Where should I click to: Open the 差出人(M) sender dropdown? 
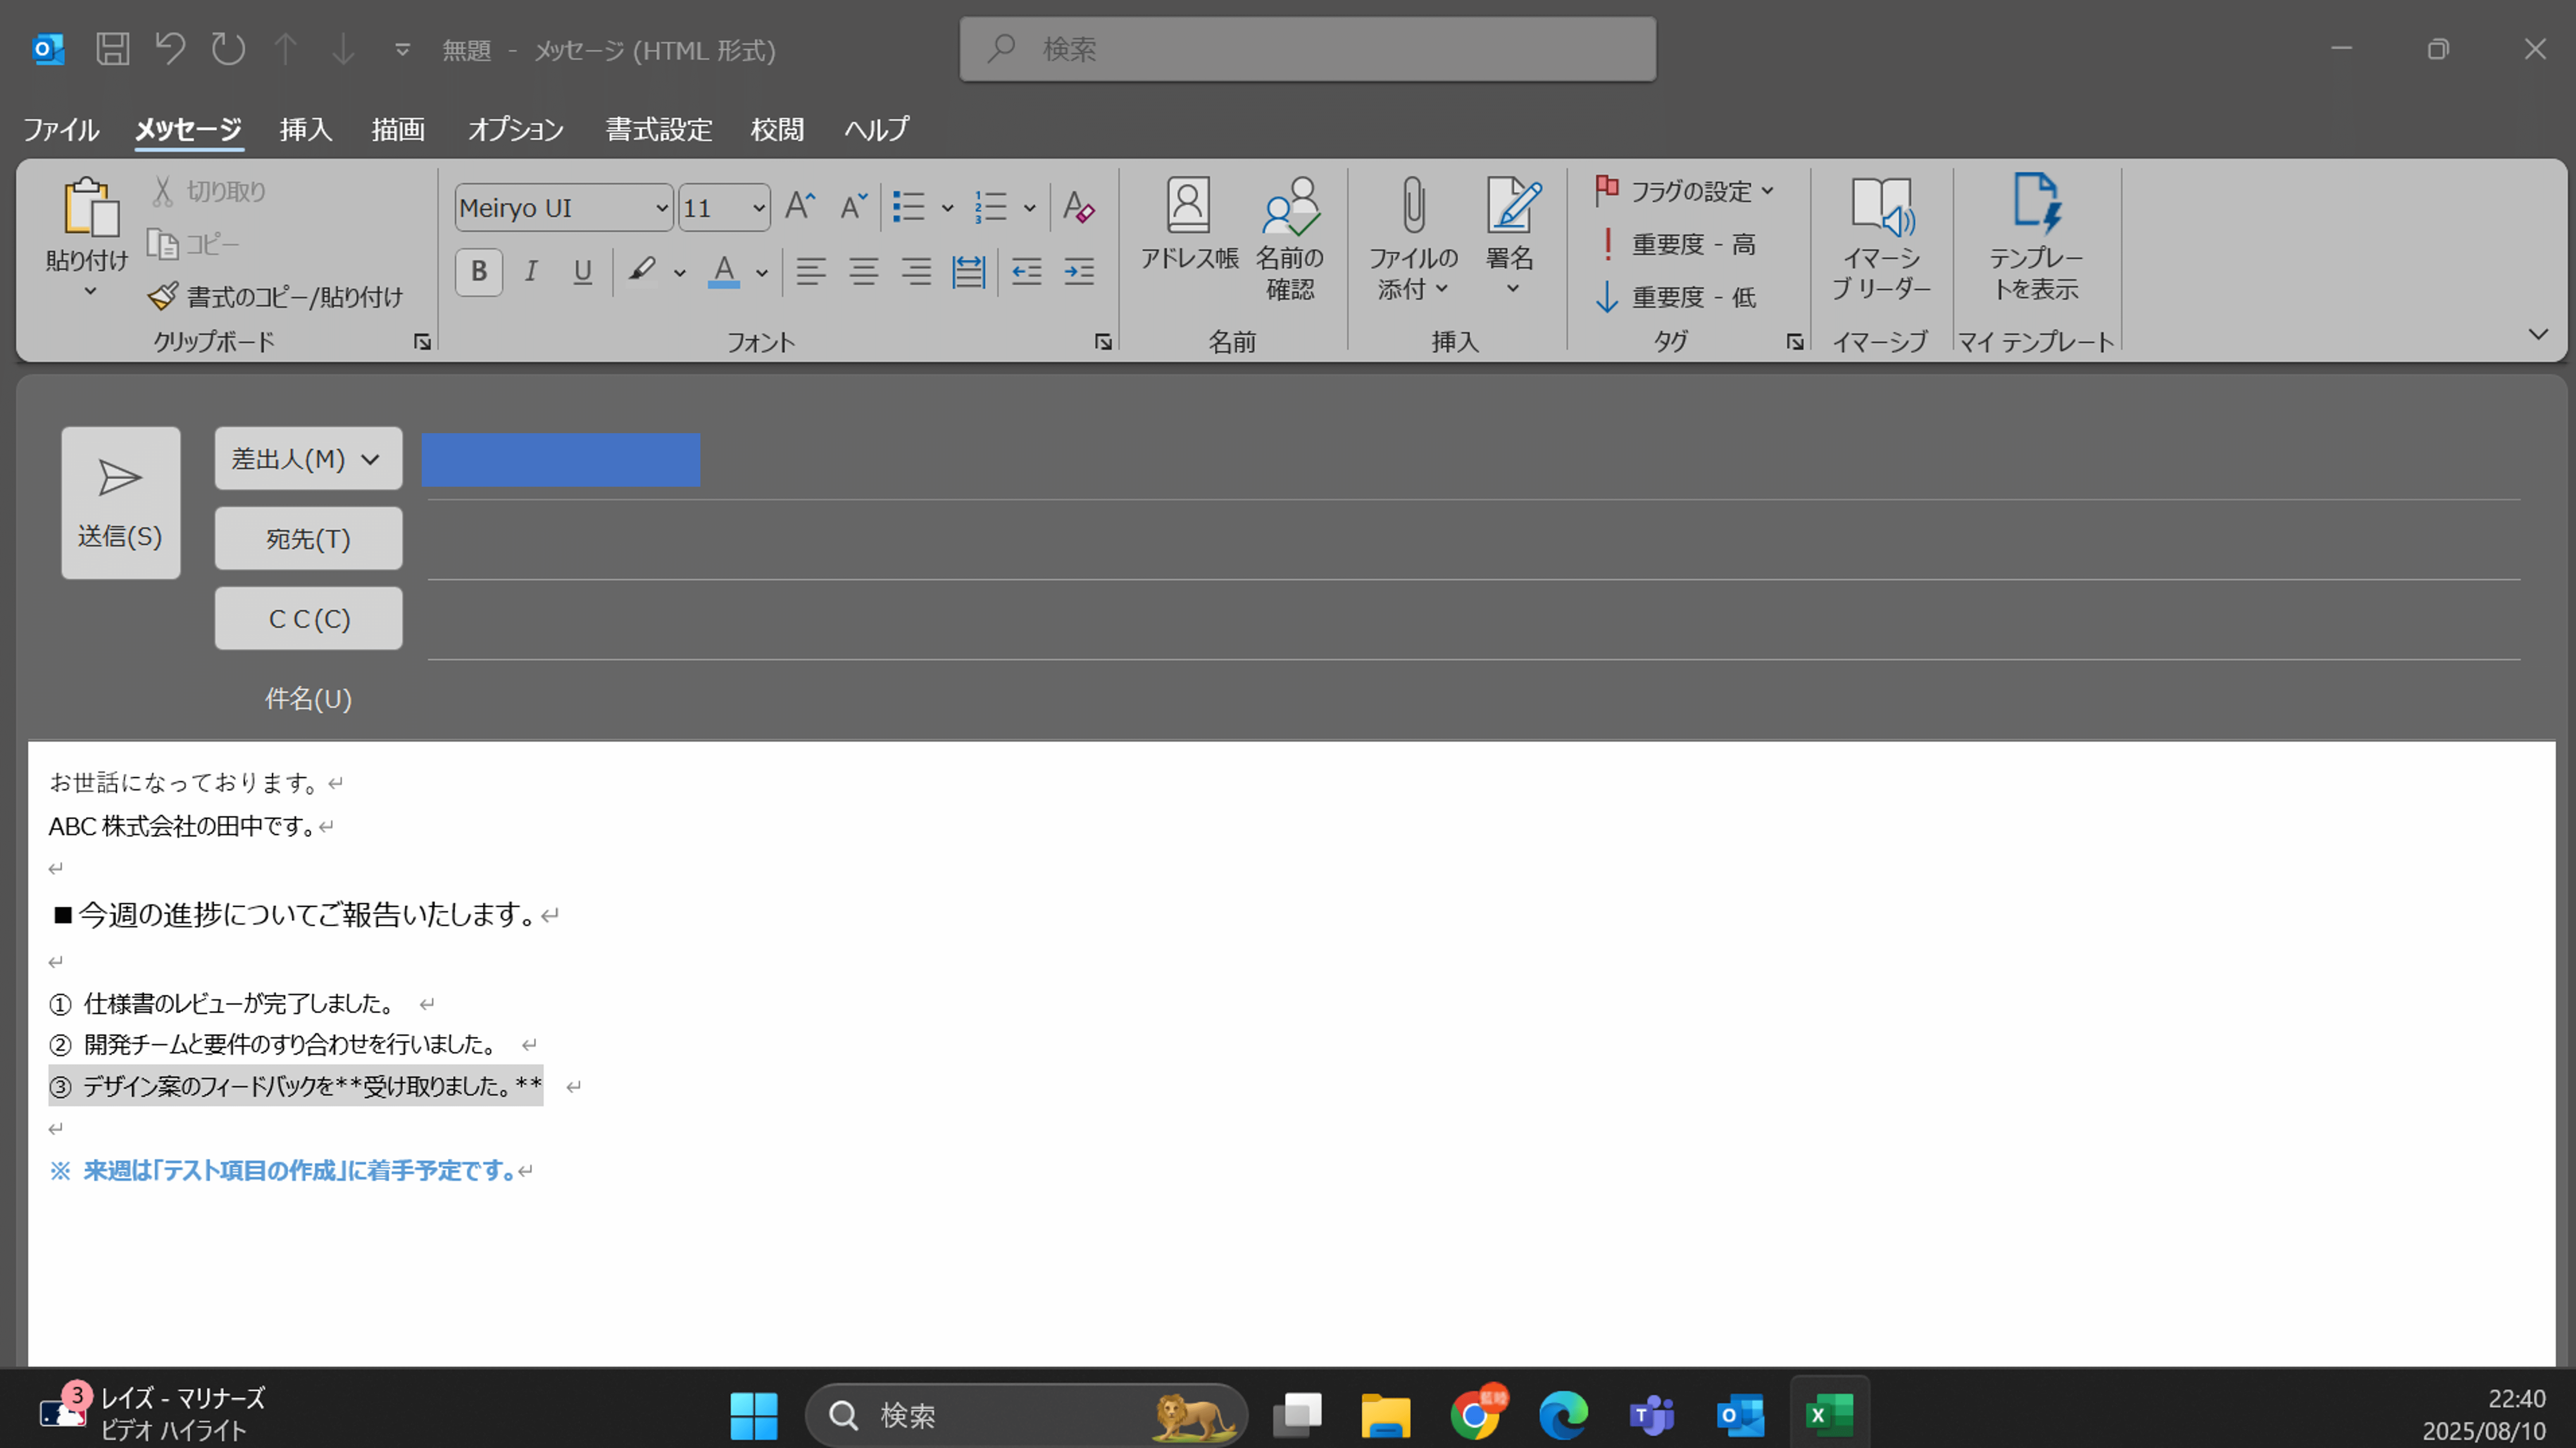pos(308,459)
